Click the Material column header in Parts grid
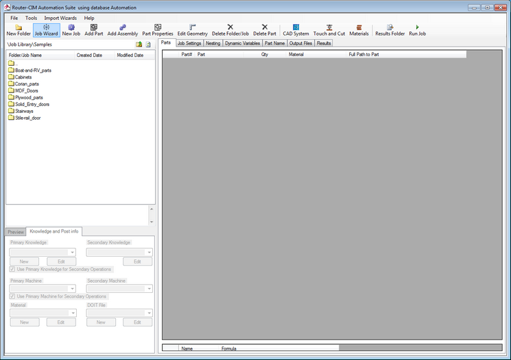This screenshot has height=360, width=511. pyautogui.click(x=316, y=54)
